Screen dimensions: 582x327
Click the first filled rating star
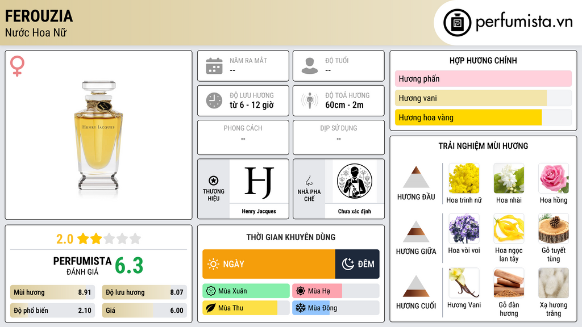(83, 238)
